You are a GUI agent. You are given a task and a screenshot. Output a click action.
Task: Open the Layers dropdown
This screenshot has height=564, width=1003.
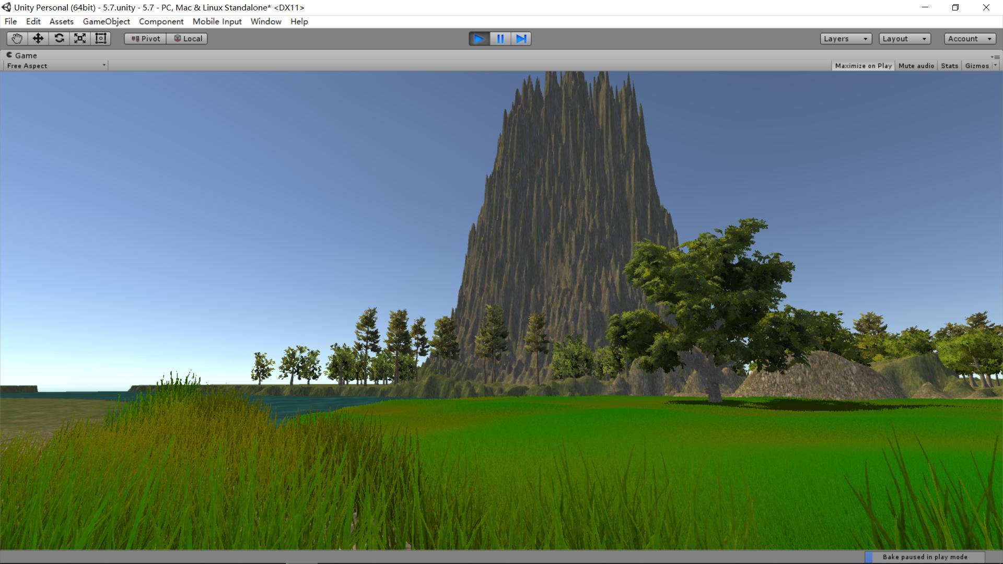click(x=845, y=39)
